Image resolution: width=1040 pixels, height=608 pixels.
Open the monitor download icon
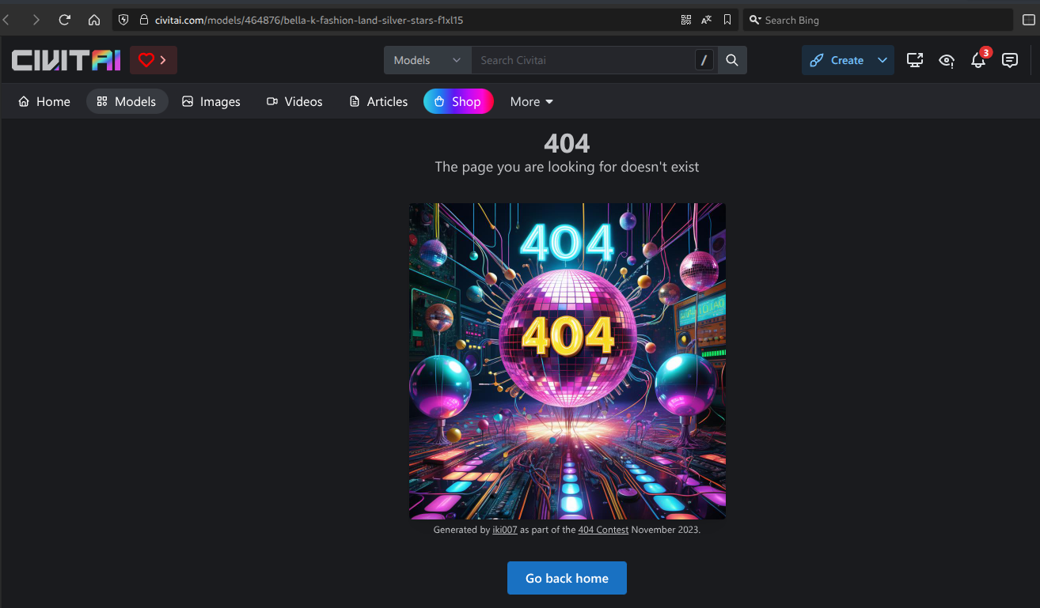pyautogui.click(x=915, y=60)
